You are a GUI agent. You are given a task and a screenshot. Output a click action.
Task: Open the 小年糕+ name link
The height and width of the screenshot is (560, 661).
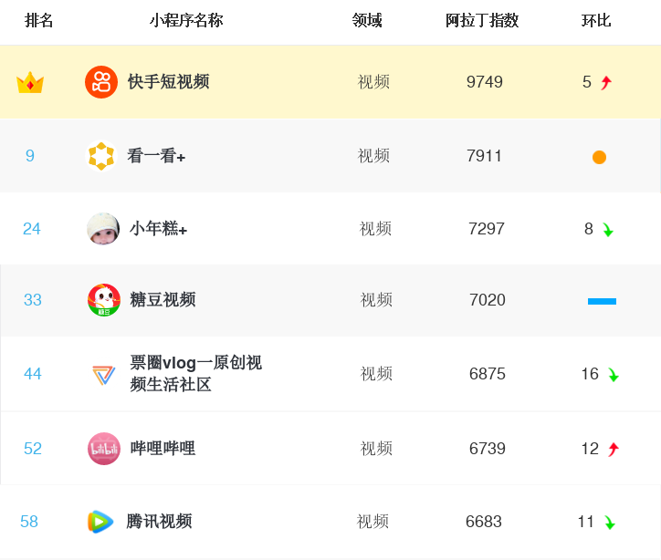[x=158, y=229]
